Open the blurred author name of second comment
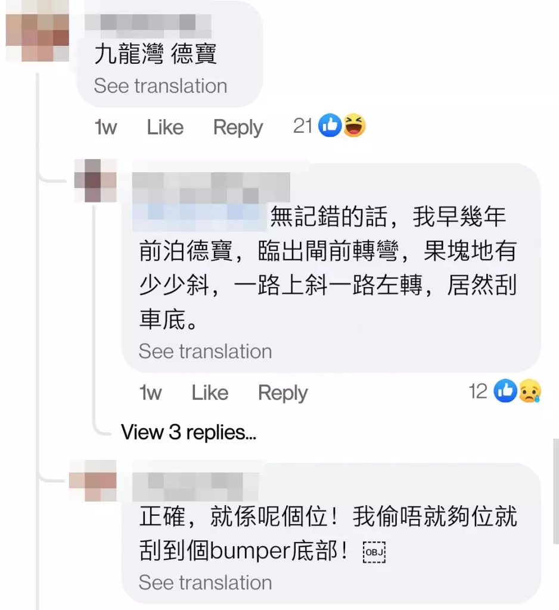This screenshot has height=610, width=559. (x=212, y=188)
